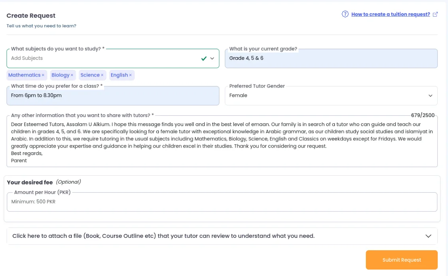This screenshot has width=448, height=276.
Task: Remove the Science subject tag
Action: [102, 75]
